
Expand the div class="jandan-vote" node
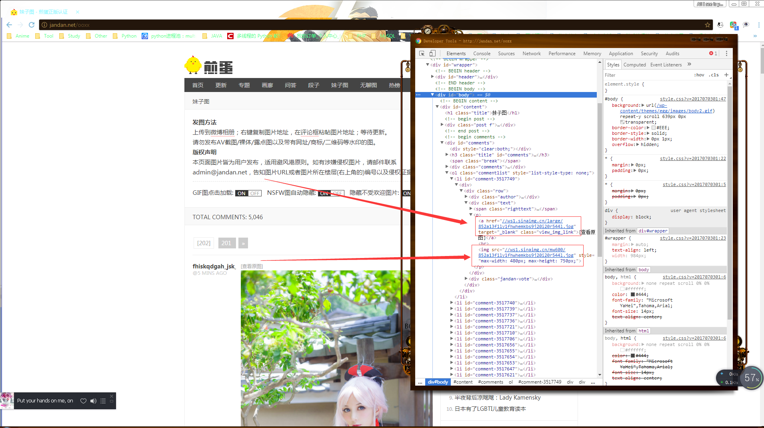pyautogui.click(x=466, y=279)
